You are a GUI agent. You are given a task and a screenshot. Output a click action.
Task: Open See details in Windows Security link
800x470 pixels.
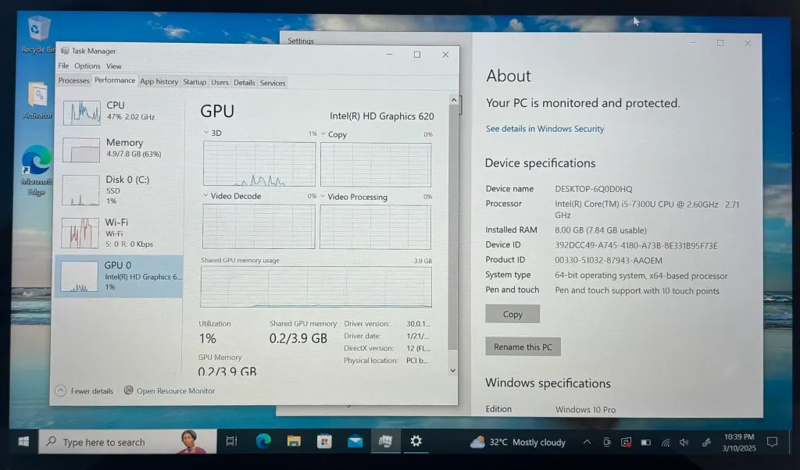(545, 129)
